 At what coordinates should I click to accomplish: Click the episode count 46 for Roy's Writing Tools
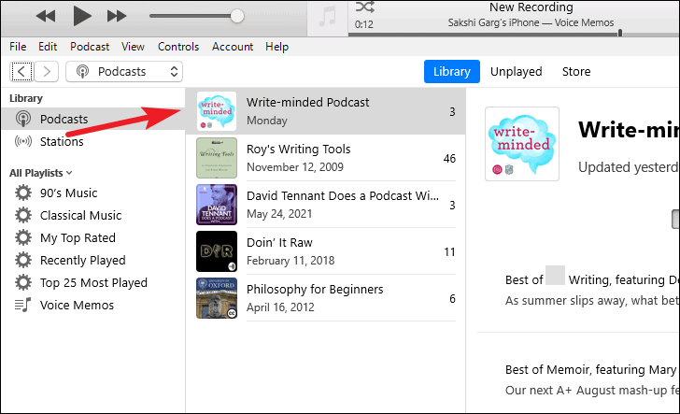point(449,158)
